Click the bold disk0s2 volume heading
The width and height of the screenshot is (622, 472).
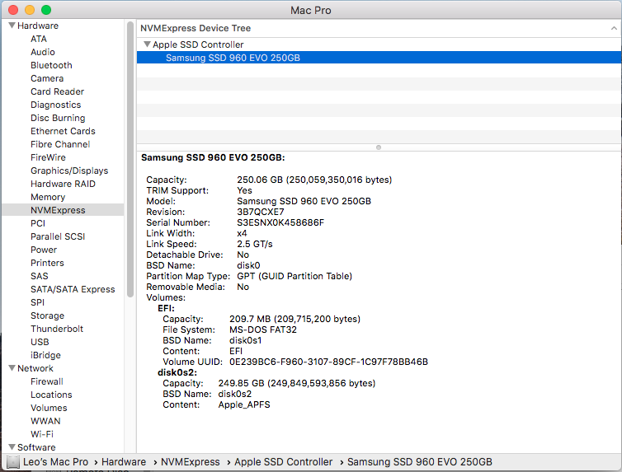pos(177,372)
